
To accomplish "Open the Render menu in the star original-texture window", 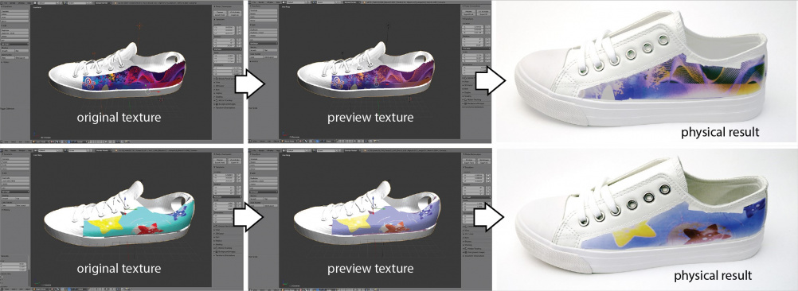I will point(14,150).
